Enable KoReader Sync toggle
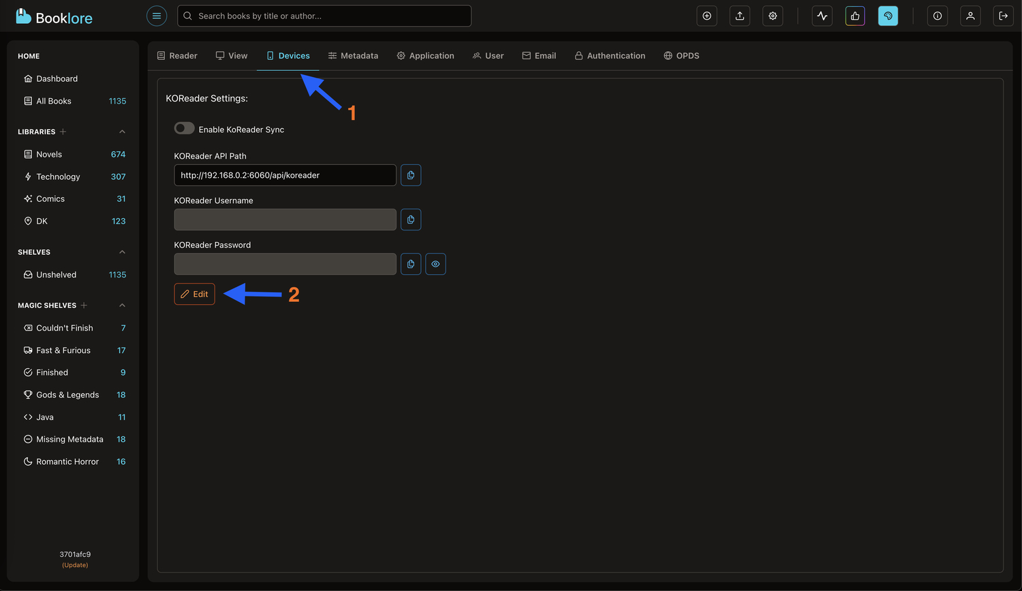 (184, 127)
